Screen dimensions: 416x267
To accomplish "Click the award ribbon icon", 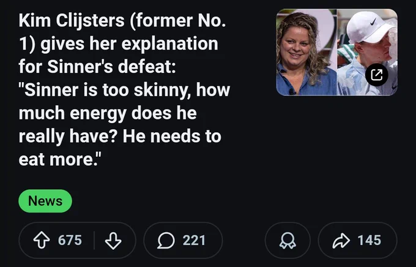I will [288, 241].
